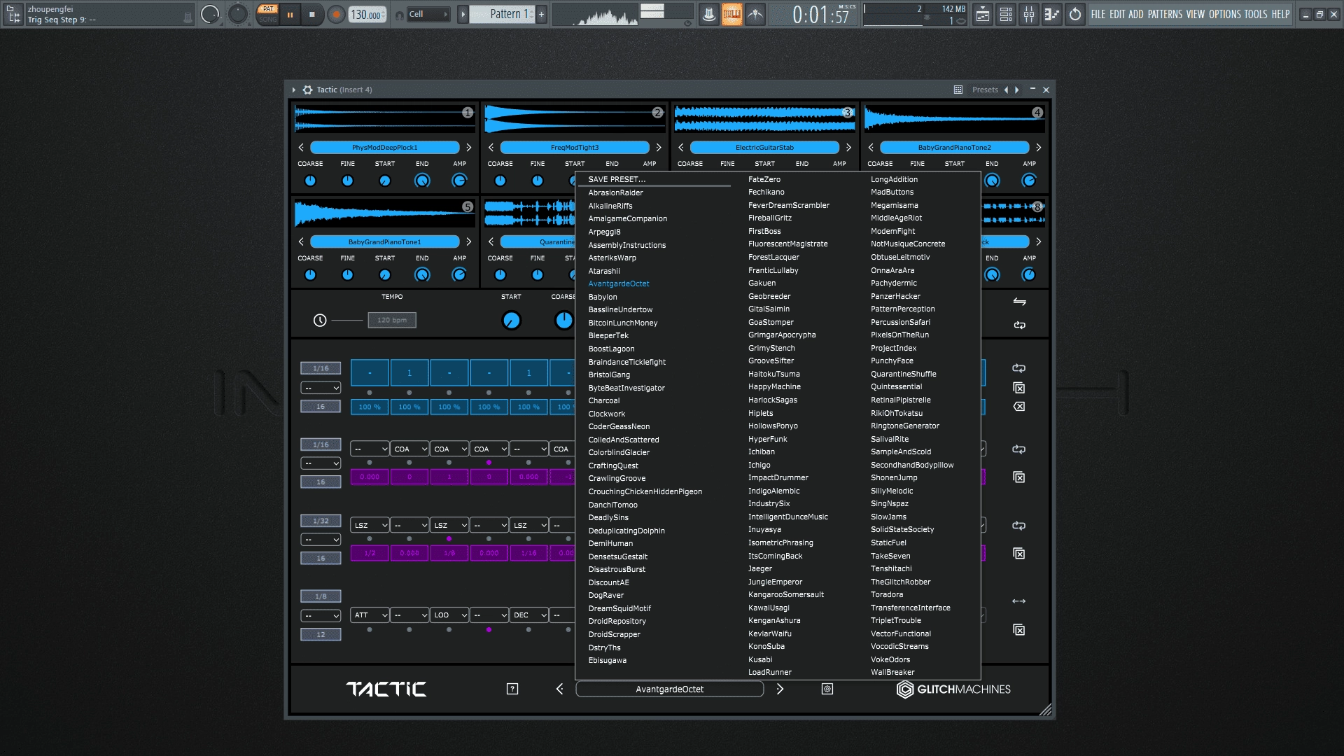The height and width of the screenshot is (756, 1344).
Task: Click the undo history circular arrow icon
Action: tap(1075, 14)
